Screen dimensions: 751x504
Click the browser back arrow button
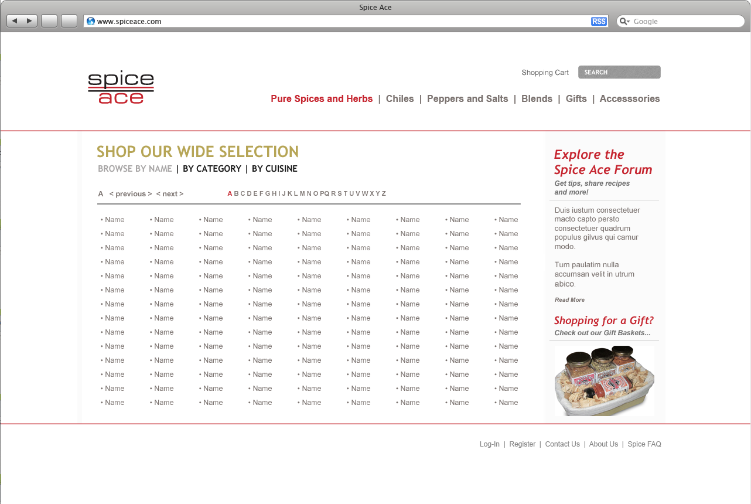click(x=15, y=21)
